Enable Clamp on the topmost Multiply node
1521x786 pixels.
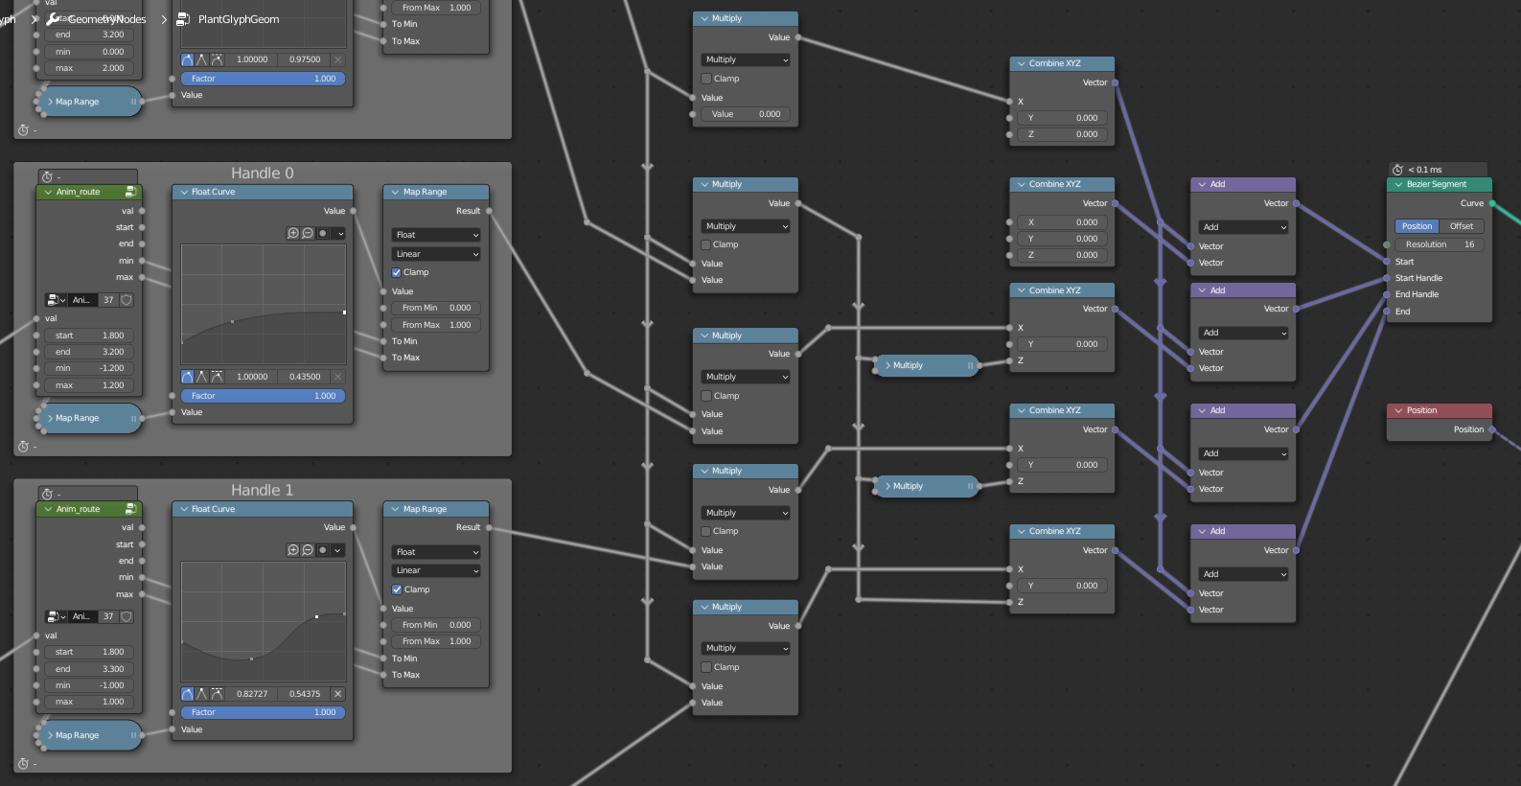(706, 79)
